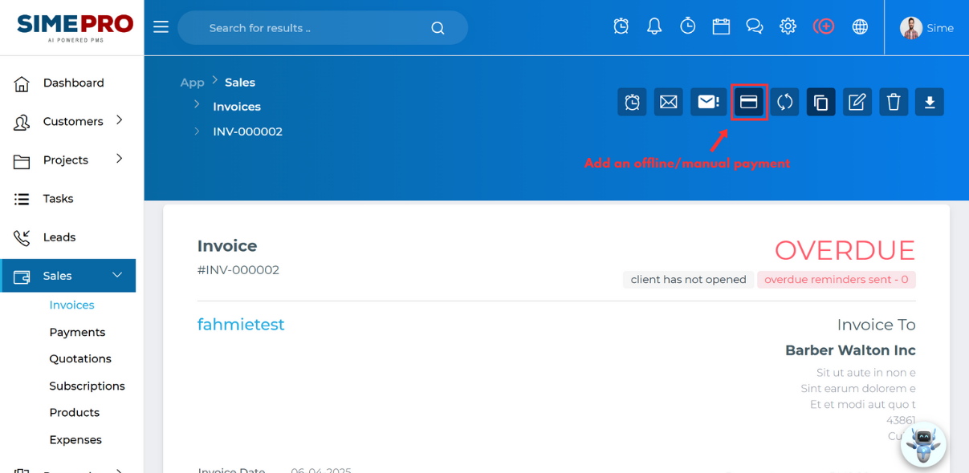The image size is (969, 473).
Task: Open Quotations submenu item
Action: [80, 359]
